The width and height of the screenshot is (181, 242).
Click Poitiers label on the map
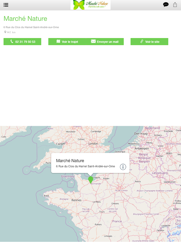tap(98, 224)
